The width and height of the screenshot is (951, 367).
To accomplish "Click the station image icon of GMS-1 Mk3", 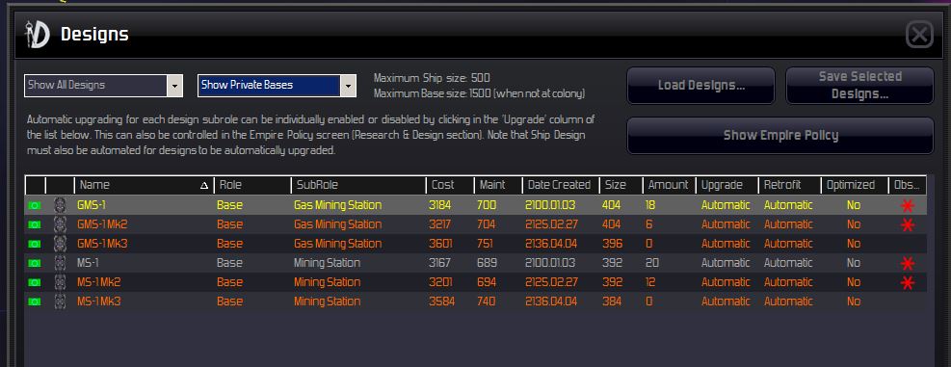I will 60,244.
